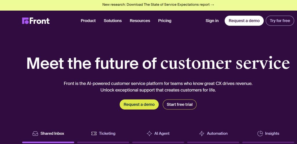
Task: Go to the Pricing page
Action: point(165,21)
